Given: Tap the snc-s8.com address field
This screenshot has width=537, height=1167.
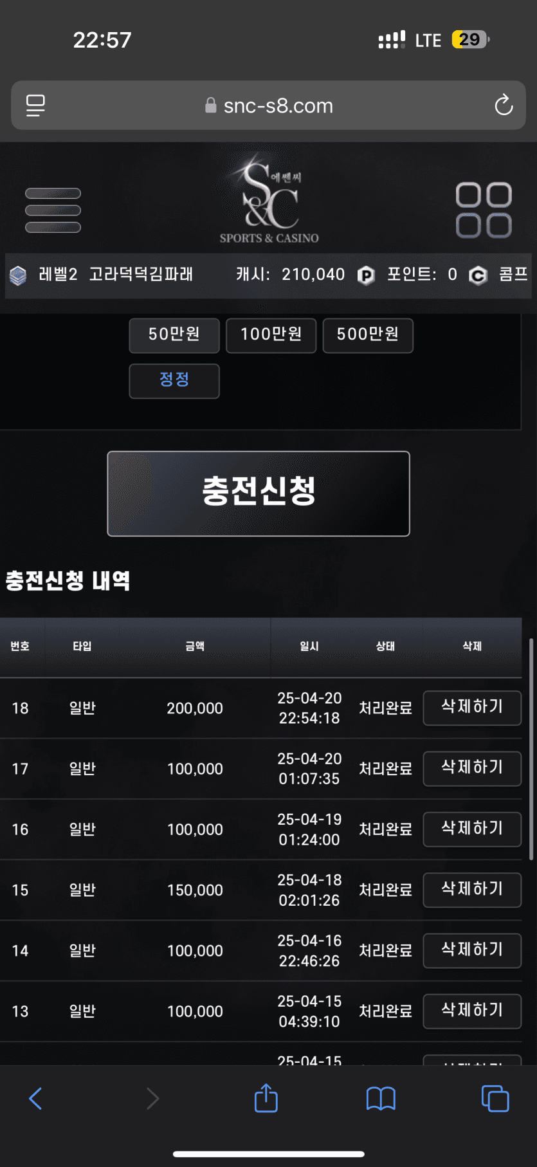Looking at the screenshot, I should tap(269, 106).
